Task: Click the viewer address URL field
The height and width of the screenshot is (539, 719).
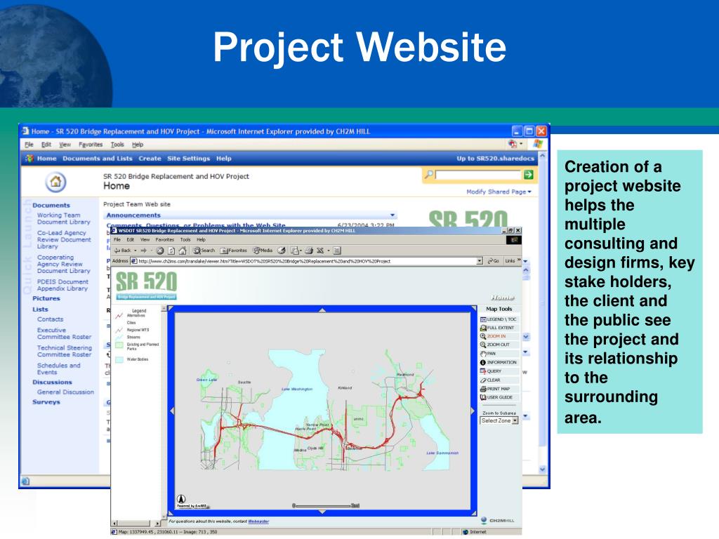Action: pos(308,261)
